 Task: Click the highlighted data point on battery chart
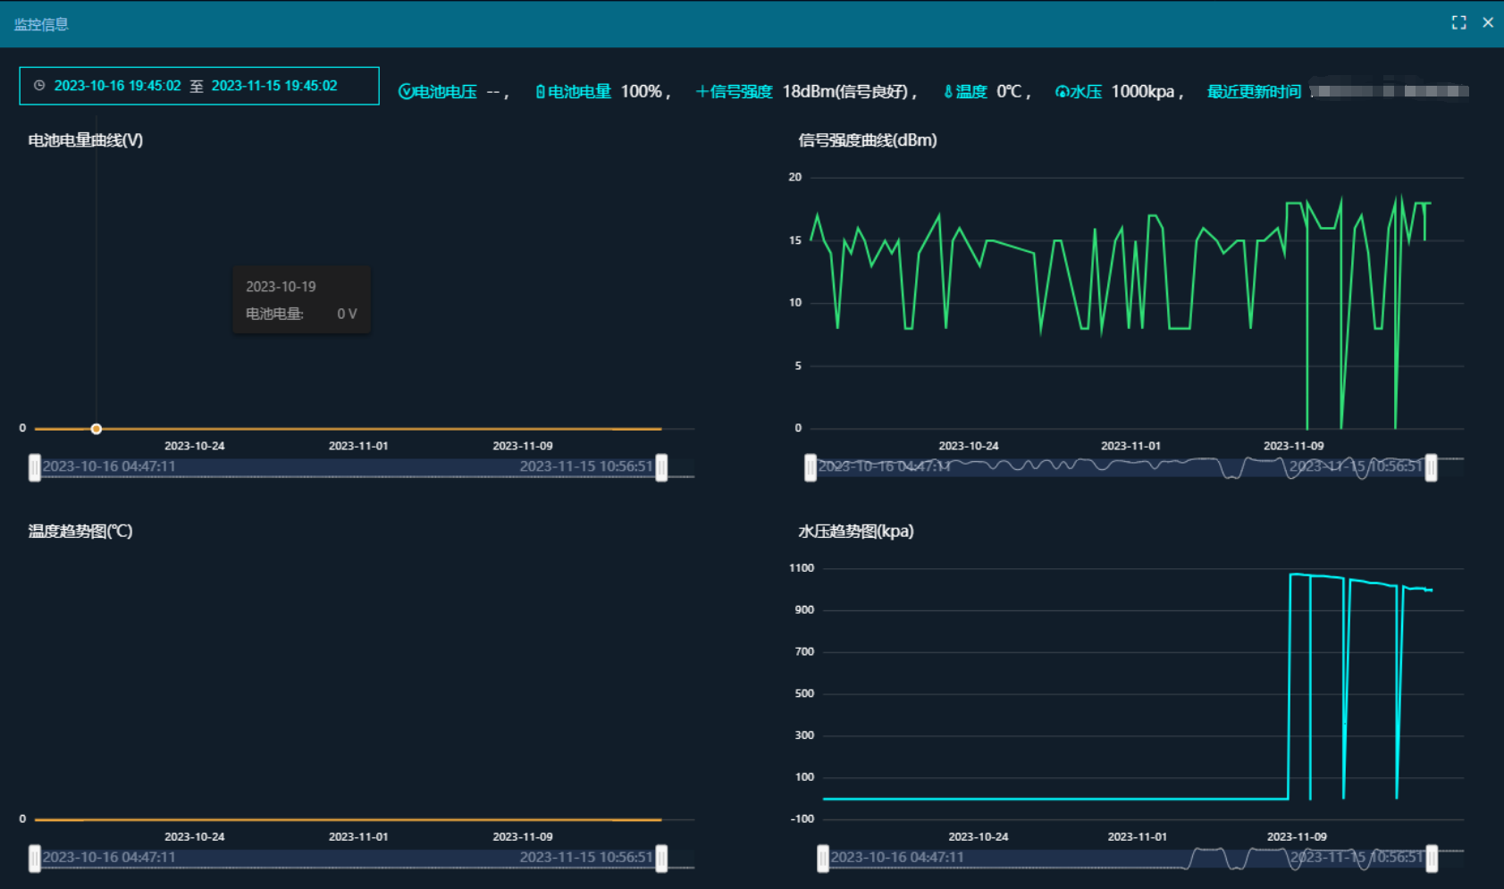click(97, 429)
